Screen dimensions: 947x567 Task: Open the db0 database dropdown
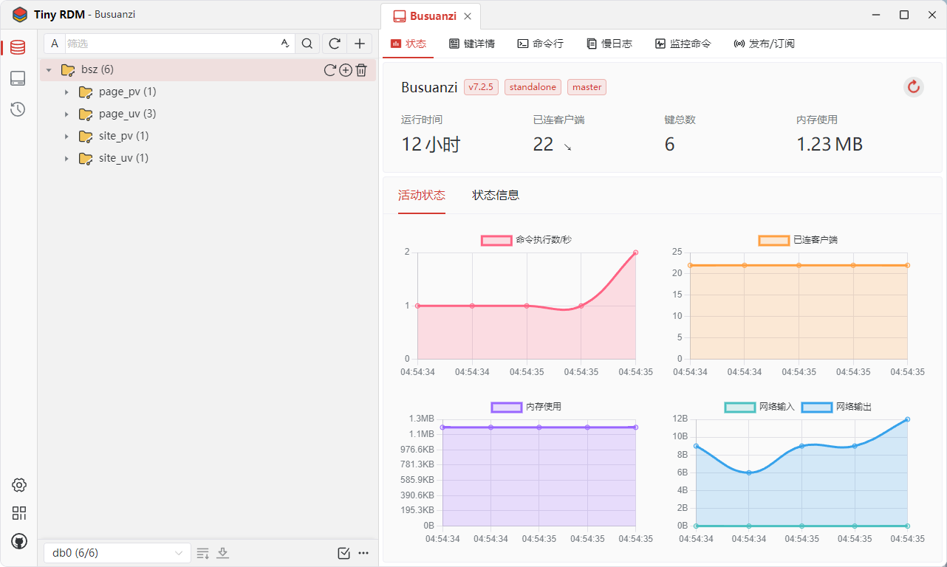point(117,553)
